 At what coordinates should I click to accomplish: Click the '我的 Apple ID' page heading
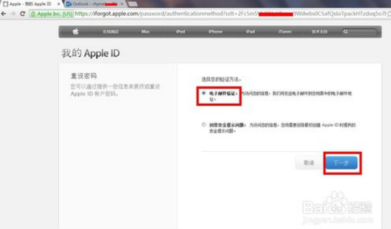tap(91, 53)
